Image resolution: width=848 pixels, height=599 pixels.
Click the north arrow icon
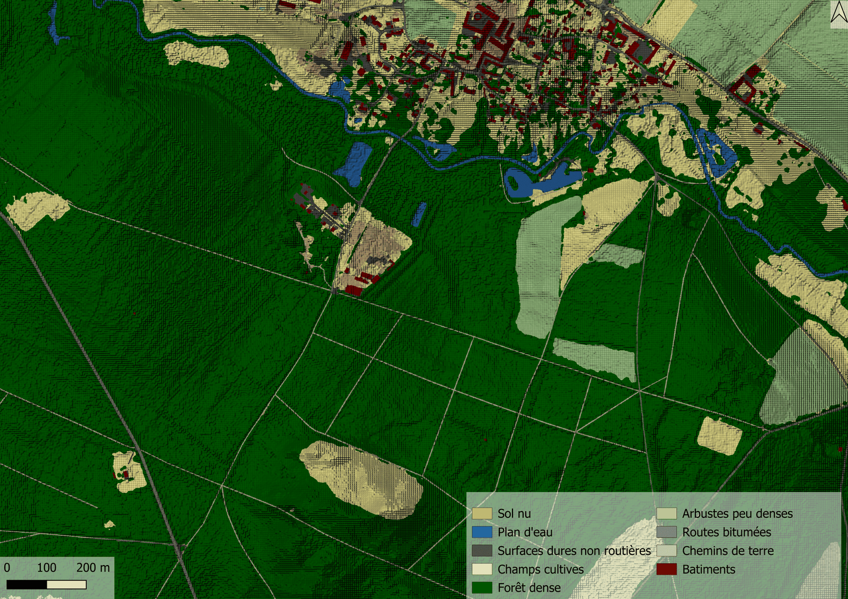838,14
